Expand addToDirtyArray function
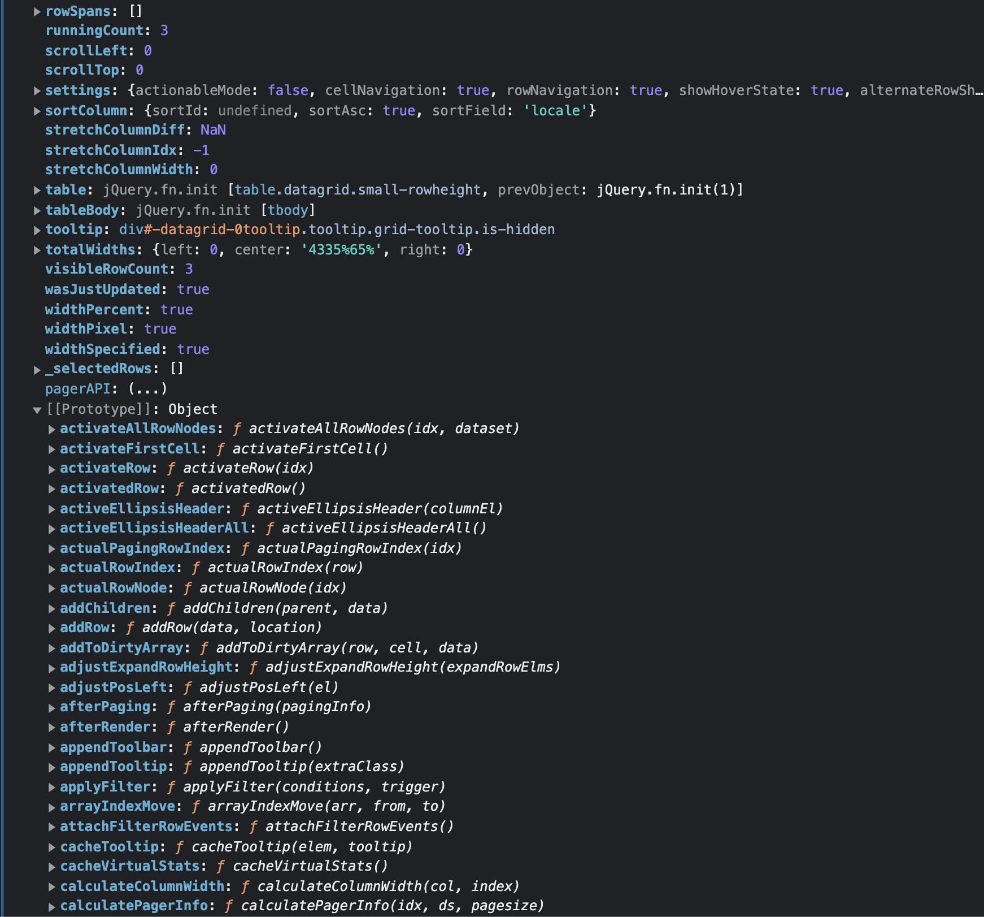Viewport: 984px width, 917px height. point(52,648)
